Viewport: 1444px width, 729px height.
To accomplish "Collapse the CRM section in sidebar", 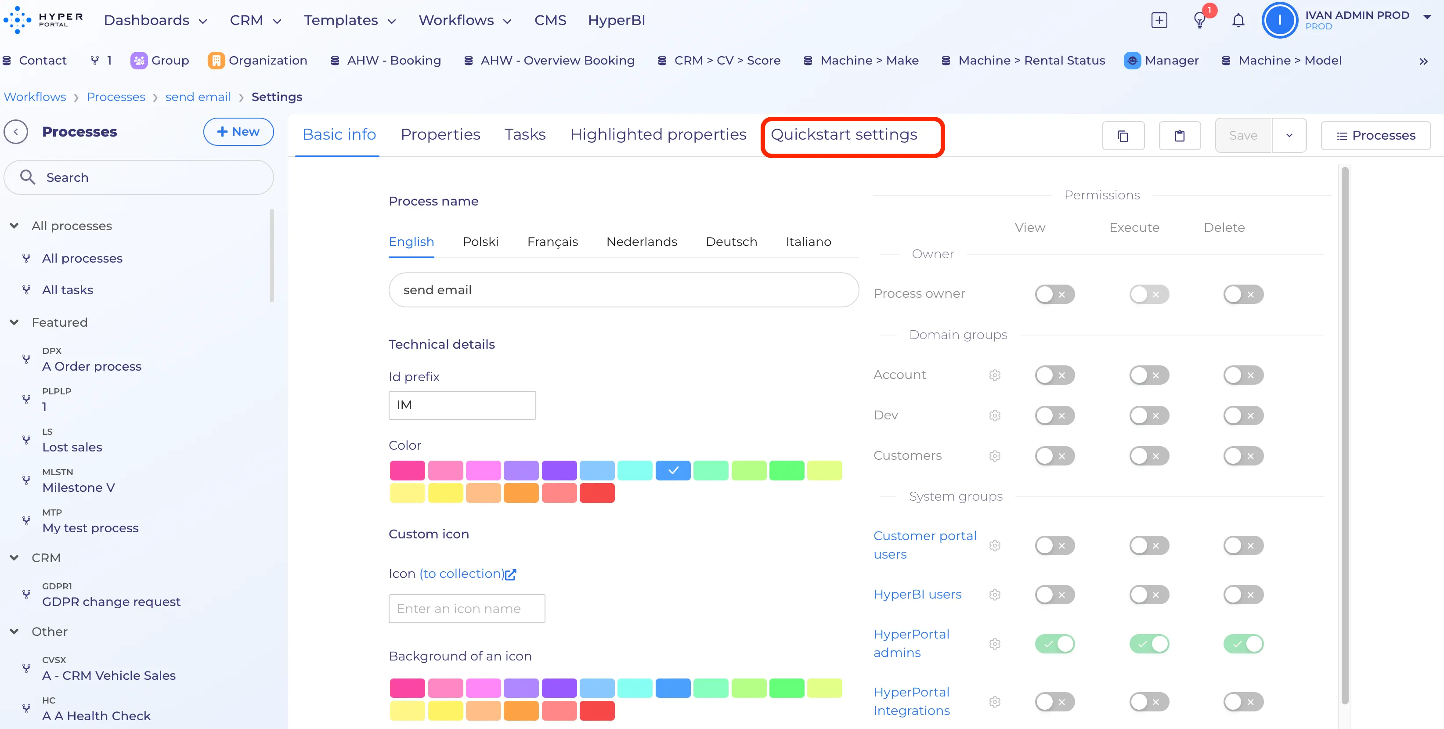I will tap(14, 558).
